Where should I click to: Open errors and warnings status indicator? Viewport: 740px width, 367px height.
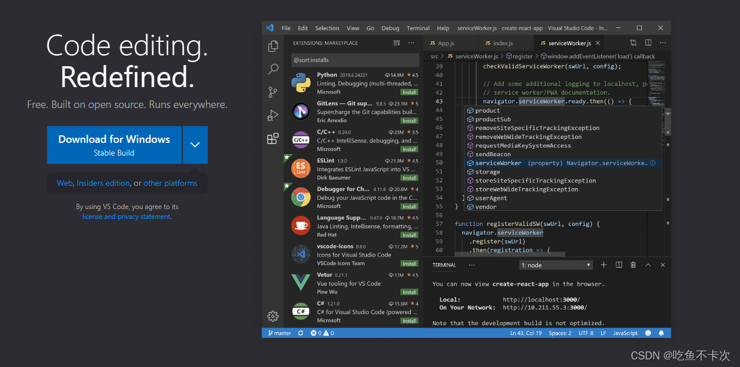pyautogui.click(x=322, y=333)
